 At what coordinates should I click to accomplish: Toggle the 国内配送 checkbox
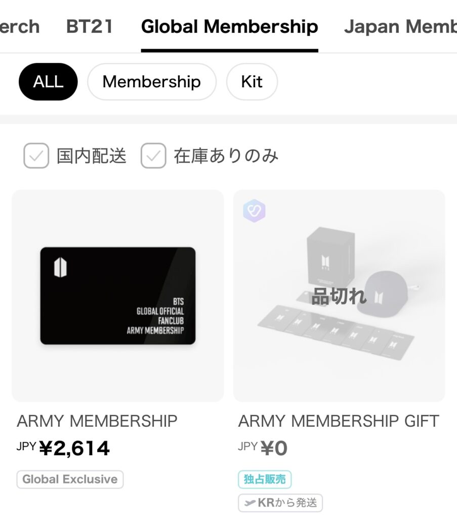tap(36, 156)
